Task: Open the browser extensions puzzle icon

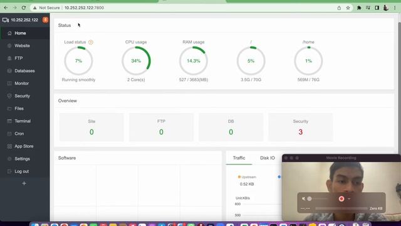Action: tap(359, 8)
